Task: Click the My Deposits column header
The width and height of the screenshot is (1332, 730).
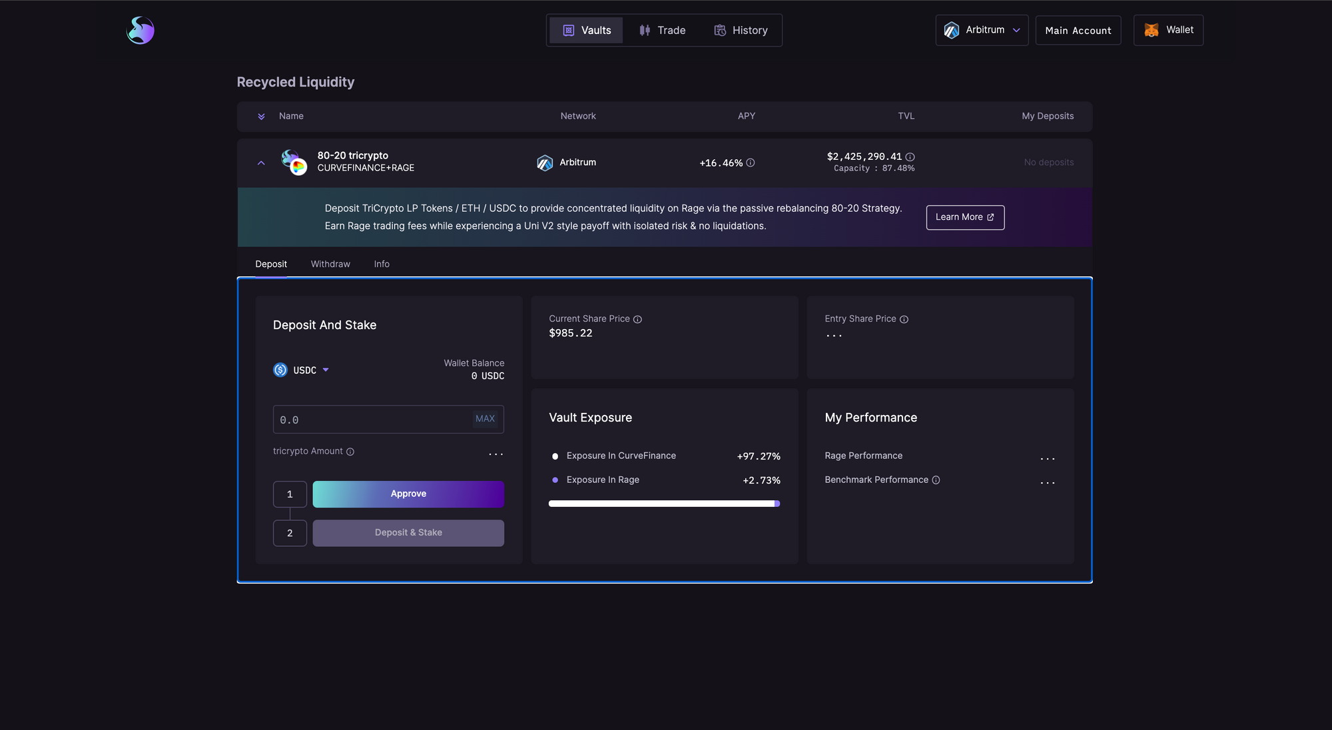Action: (1048, 116)
